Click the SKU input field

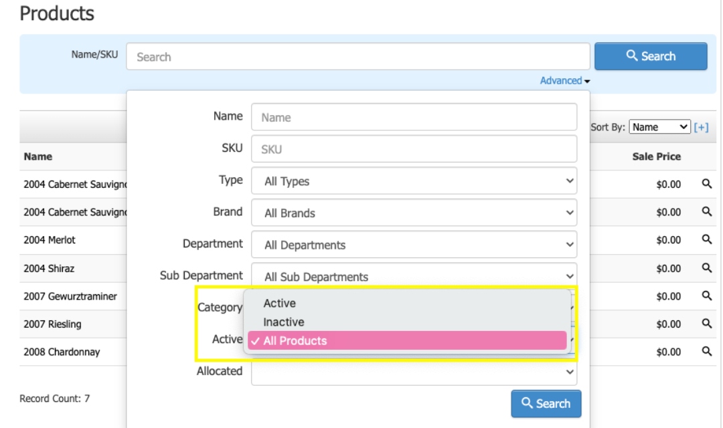pos(414,149)
